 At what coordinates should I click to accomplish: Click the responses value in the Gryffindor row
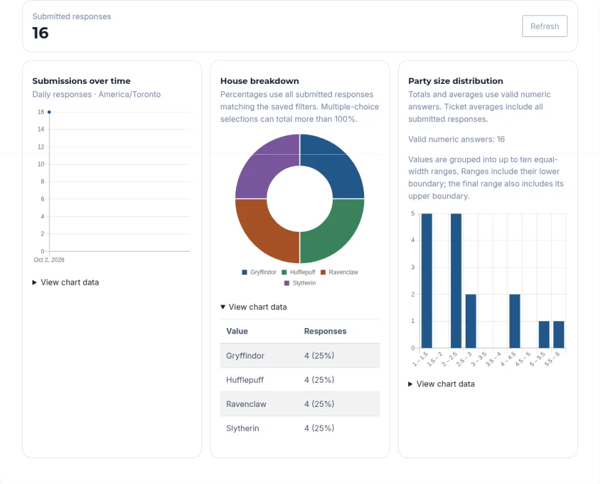pos(319,356)
